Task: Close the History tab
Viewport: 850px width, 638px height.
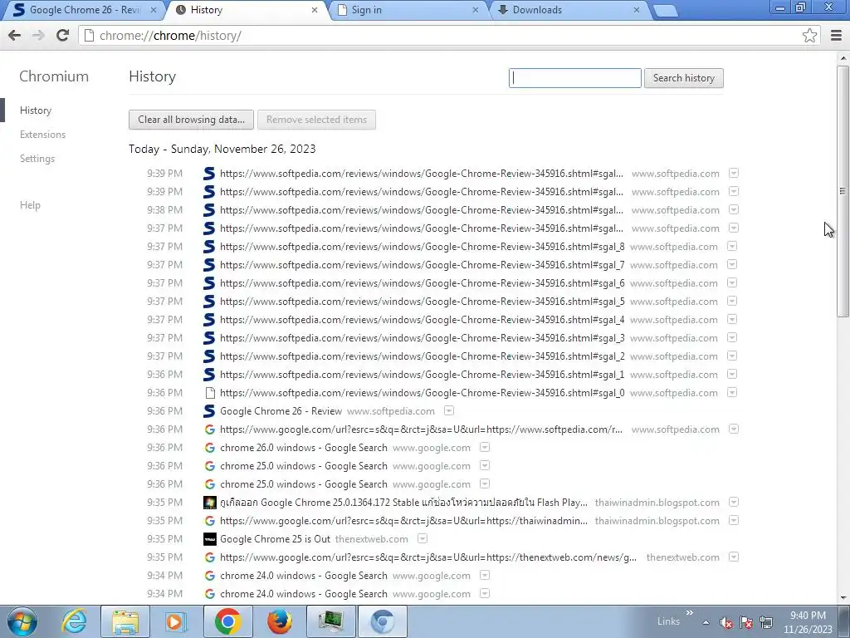Action: pyautogui.click(x=315, y=10)
